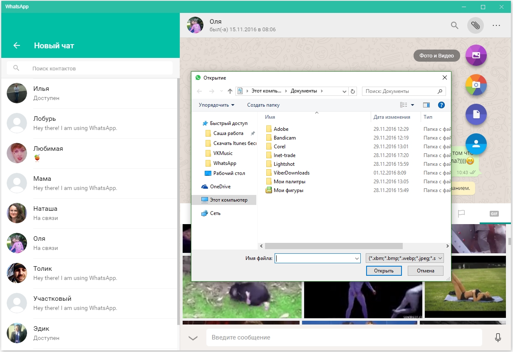Select the woman exercising on grass GIF
The width and height of the screenshot is (513, 352).
[x=465, y=287]
